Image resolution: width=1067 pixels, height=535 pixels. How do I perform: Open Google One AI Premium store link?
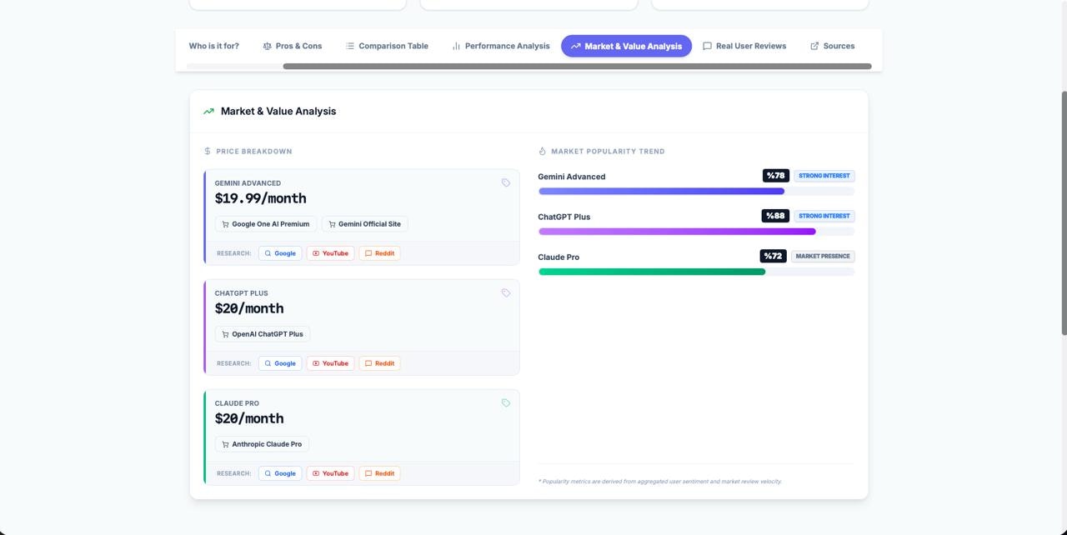coord(266,224)
